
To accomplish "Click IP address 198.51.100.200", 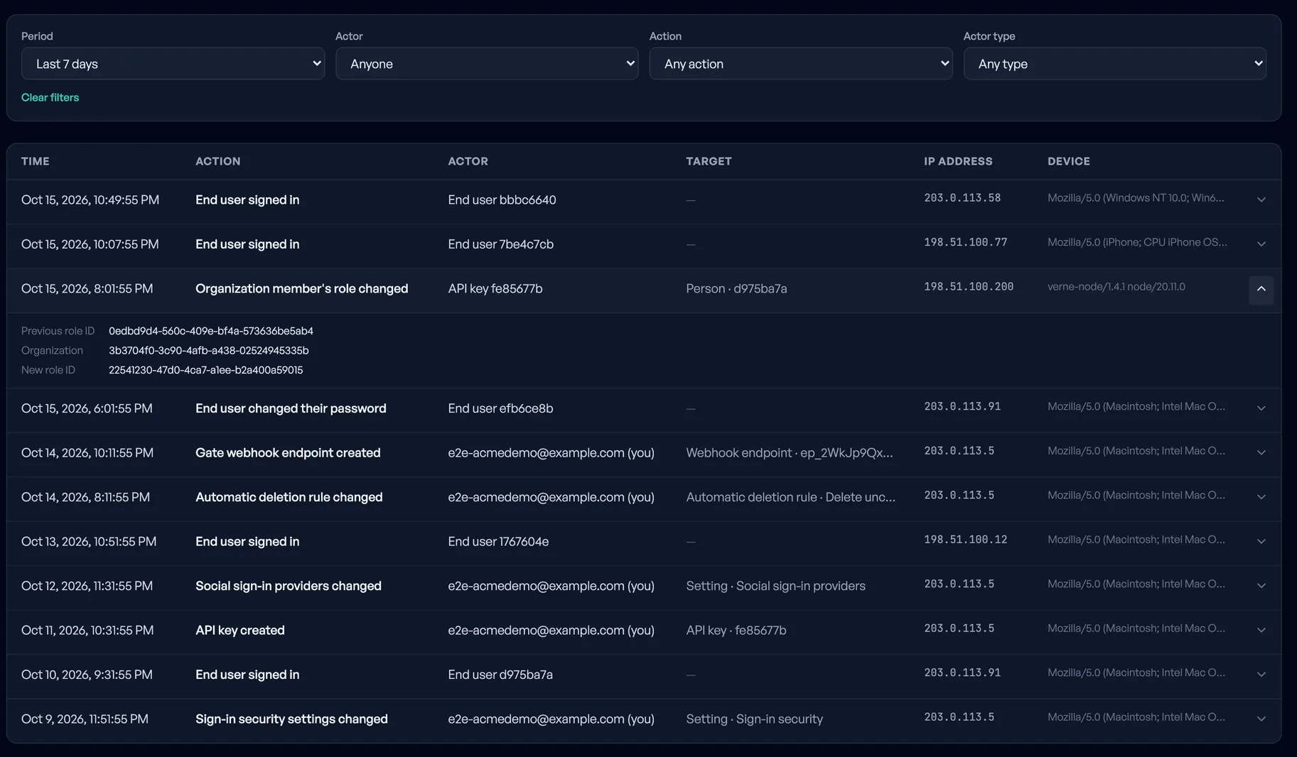I will click(969, 287).
